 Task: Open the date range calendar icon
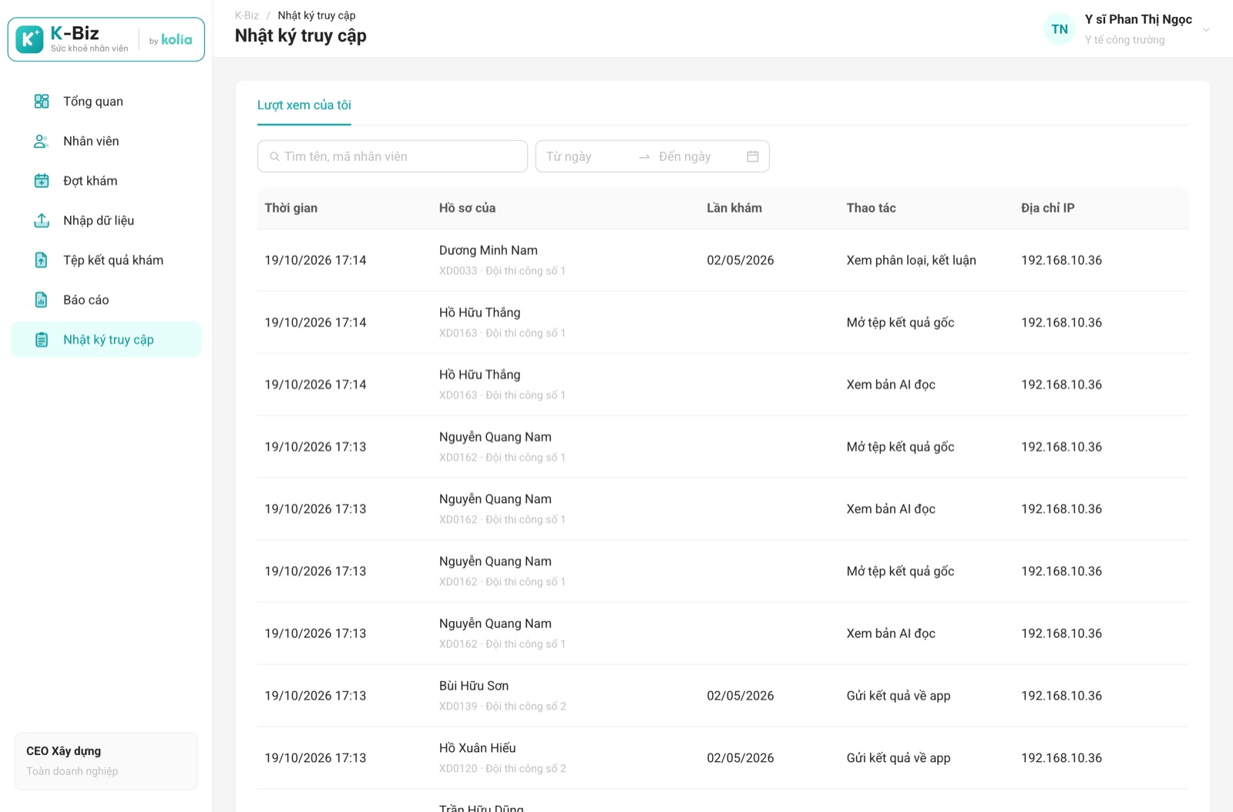coord(753,156)
